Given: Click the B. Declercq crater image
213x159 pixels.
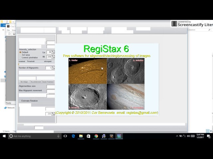Looking at the screenshot, I should pyautogui.click(x=88, y=97).
